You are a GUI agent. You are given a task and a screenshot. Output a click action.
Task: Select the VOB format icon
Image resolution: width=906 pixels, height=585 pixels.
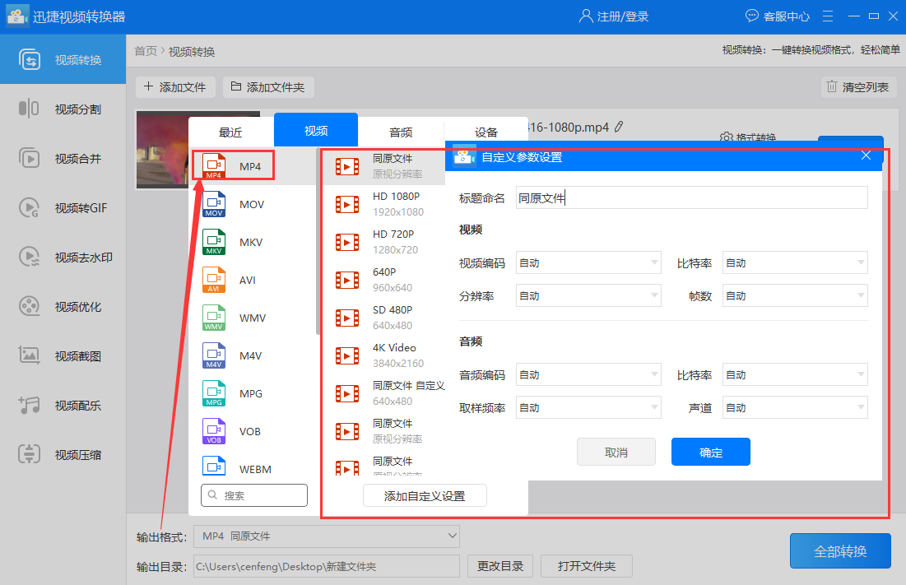click(x=214, y=431)
